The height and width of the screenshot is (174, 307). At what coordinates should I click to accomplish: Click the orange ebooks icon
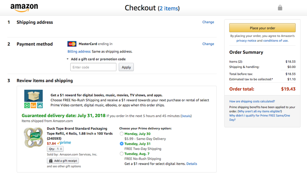tap(33, 106)
